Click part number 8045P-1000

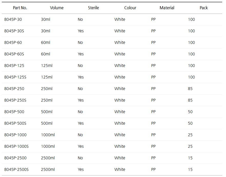15,135
